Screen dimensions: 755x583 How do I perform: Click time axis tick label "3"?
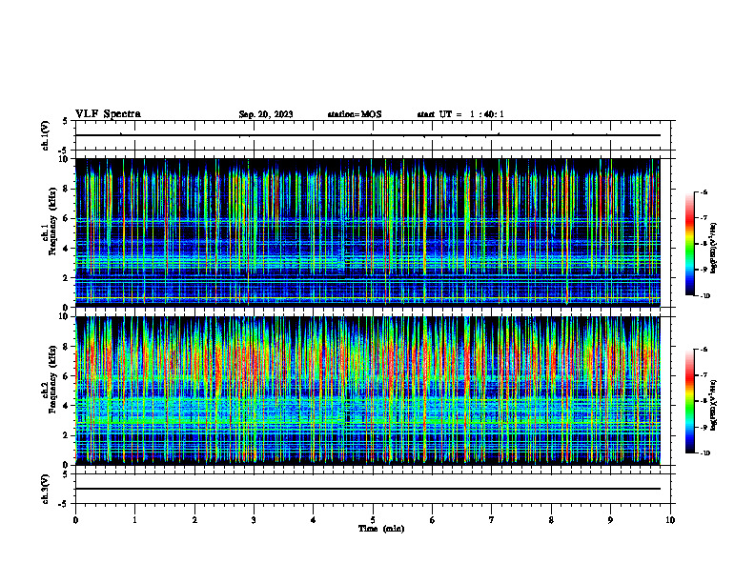[x=254, y=520]
